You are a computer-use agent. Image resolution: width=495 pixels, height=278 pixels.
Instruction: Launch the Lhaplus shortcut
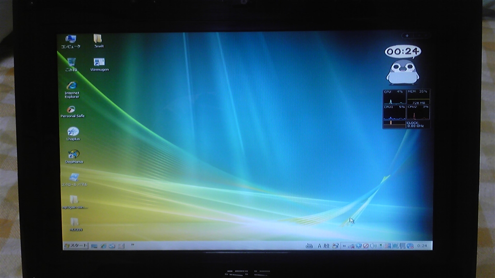click(x=73, y=134)
